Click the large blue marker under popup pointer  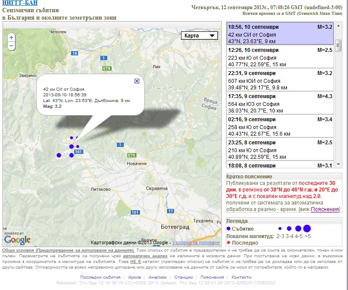point(72,147)
